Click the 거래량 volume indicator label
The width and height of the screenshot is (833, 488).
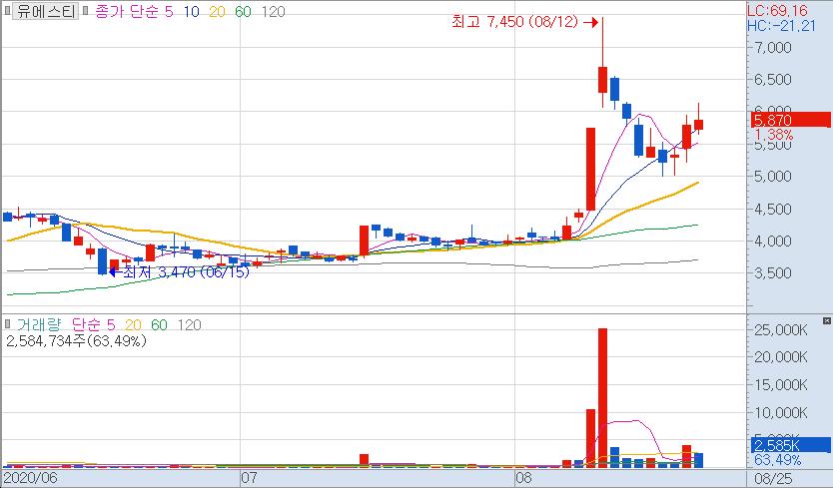tap(38, 324)
